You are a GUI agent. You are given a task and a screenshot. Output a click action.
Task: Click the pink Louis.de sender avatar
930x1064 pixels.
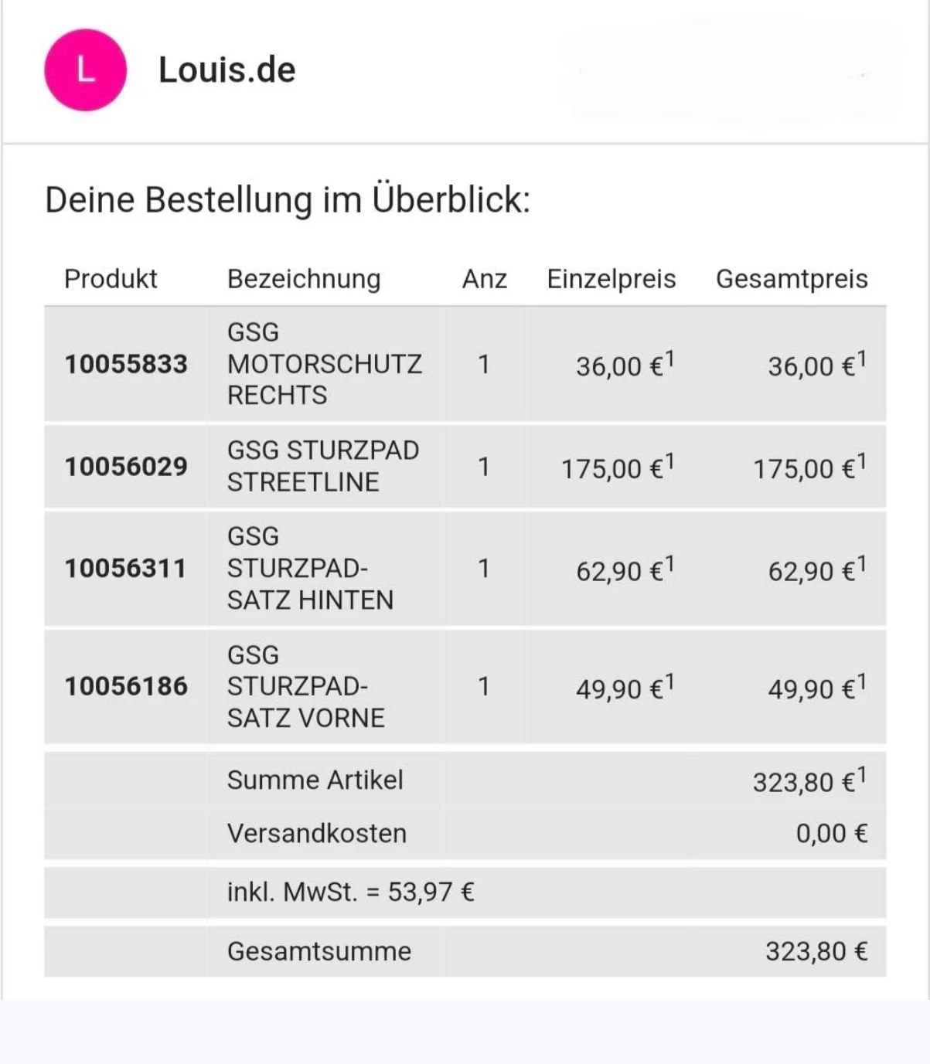pyautogui.click(x=85, y=70)
